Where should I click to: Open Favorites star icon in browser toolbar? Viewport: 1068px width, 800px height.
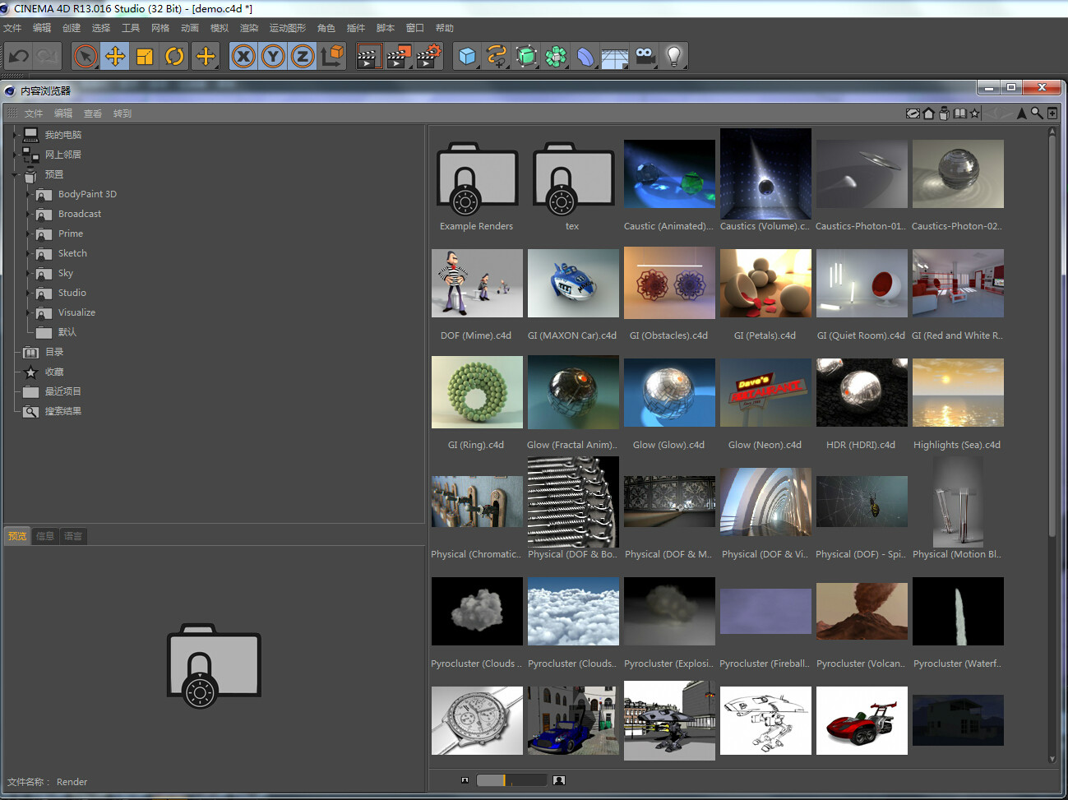tap(974, 113)
